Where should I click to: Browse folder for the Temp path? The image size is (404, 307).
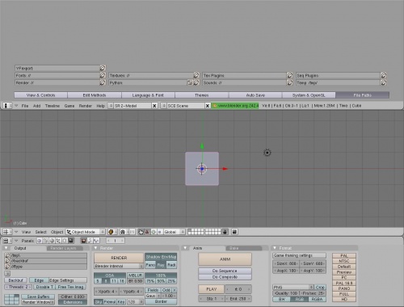(384, 82)
